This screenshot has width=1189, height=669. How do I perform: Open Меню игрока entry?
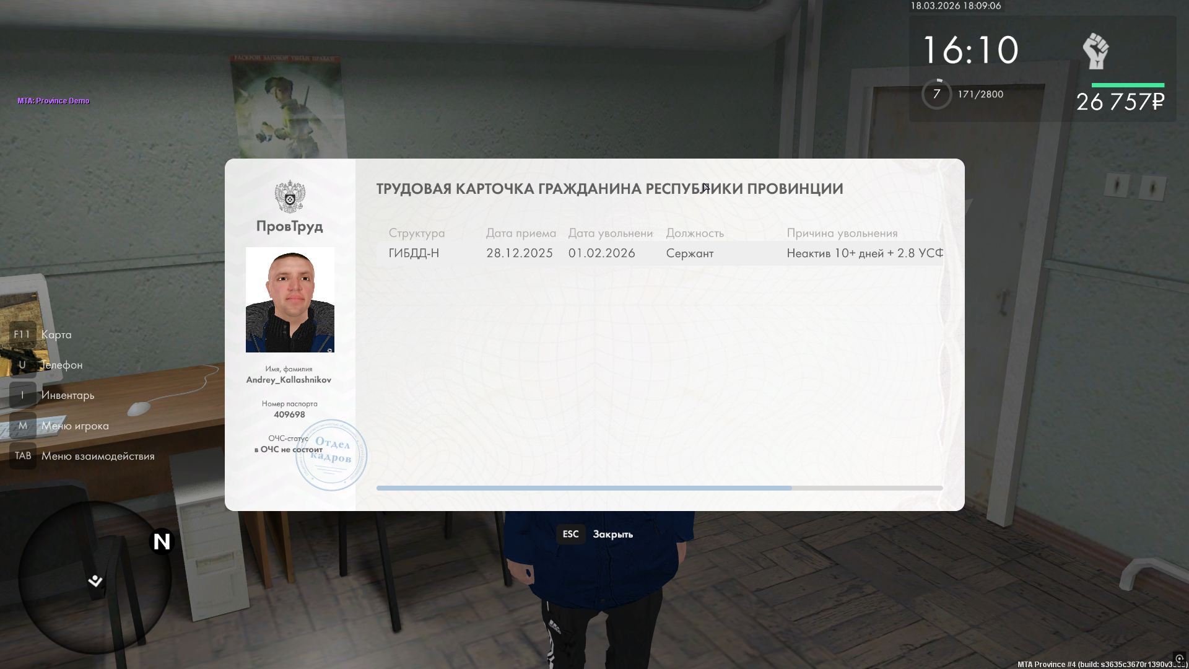[75, 426]
